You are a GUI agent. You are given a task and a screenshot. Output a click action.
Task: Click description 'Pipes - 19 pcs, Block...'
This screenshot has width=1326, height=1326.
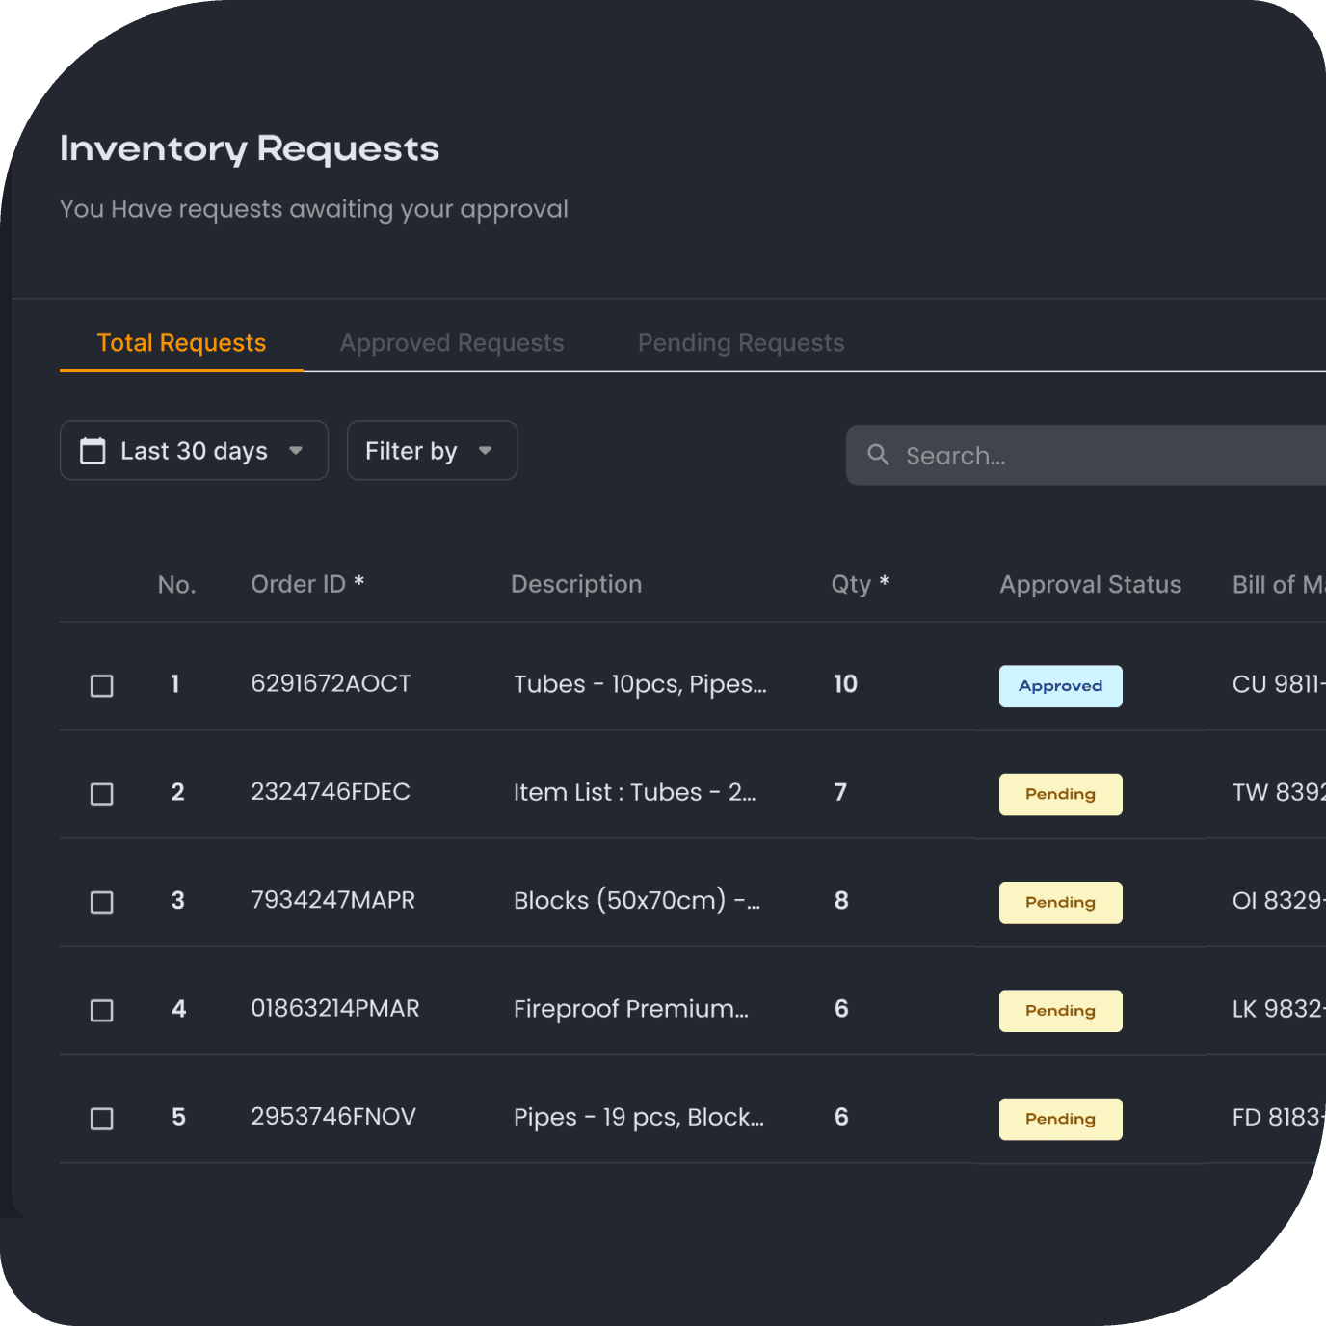[x=639, y=1117]
